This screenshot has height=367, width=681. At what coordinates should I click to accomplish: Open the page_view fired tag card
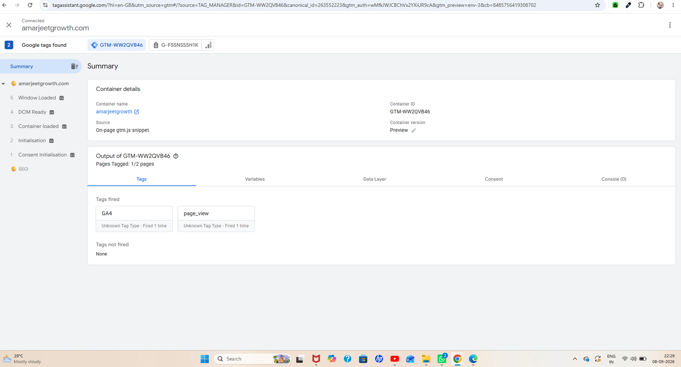pos(216,219)
